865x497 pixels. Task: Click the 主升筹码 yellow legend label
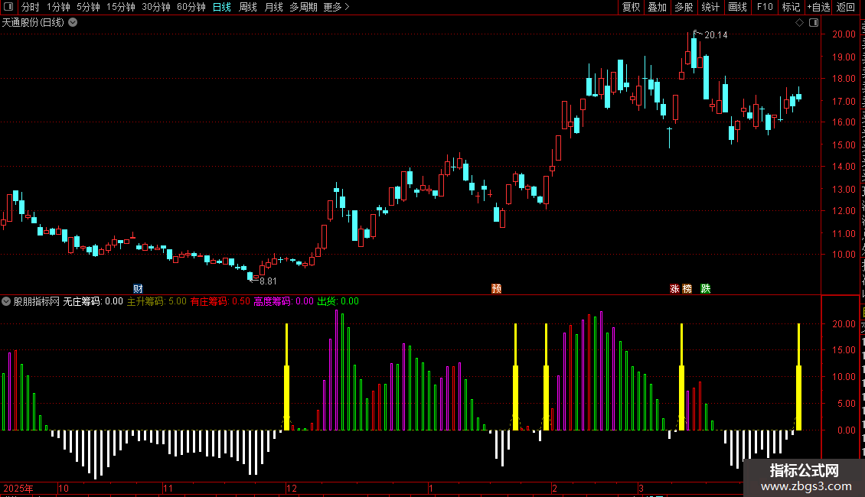[145, 301]
